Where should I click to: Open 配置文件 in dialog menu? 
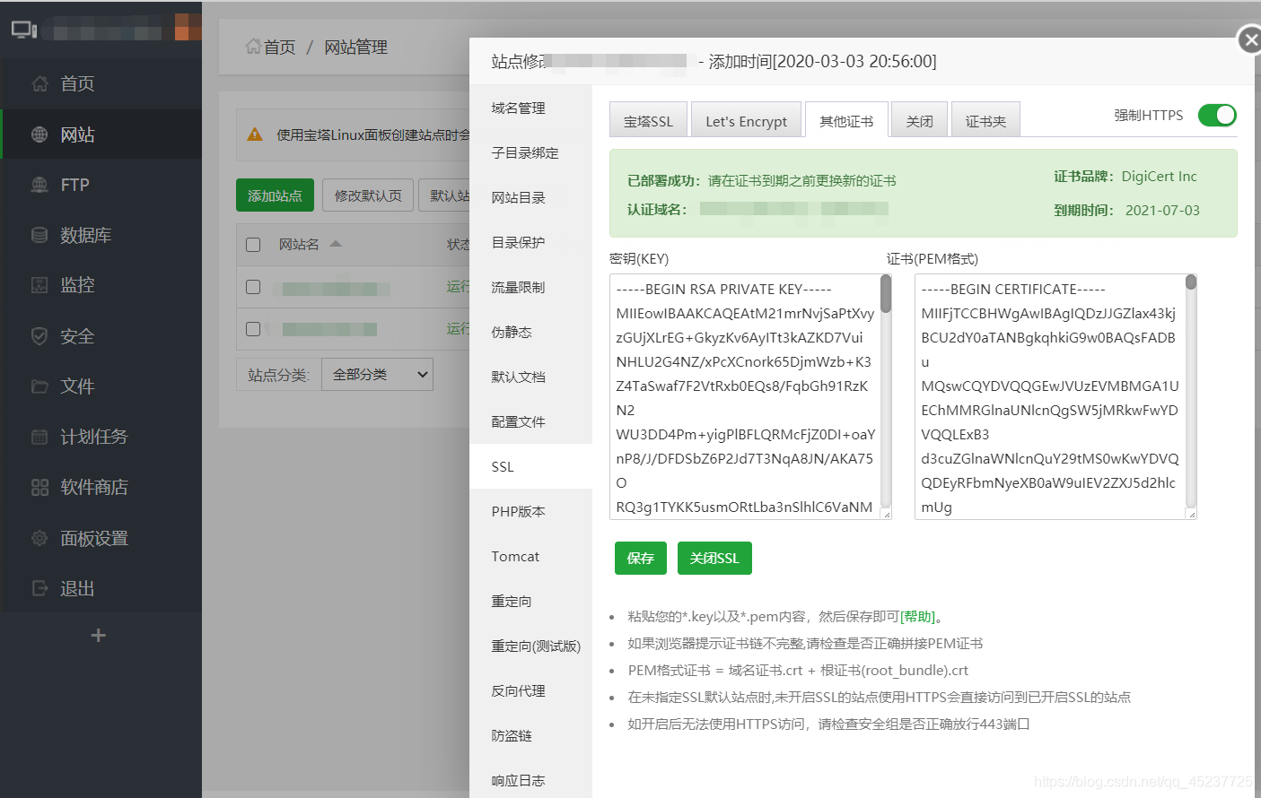[x=530, y=421]
